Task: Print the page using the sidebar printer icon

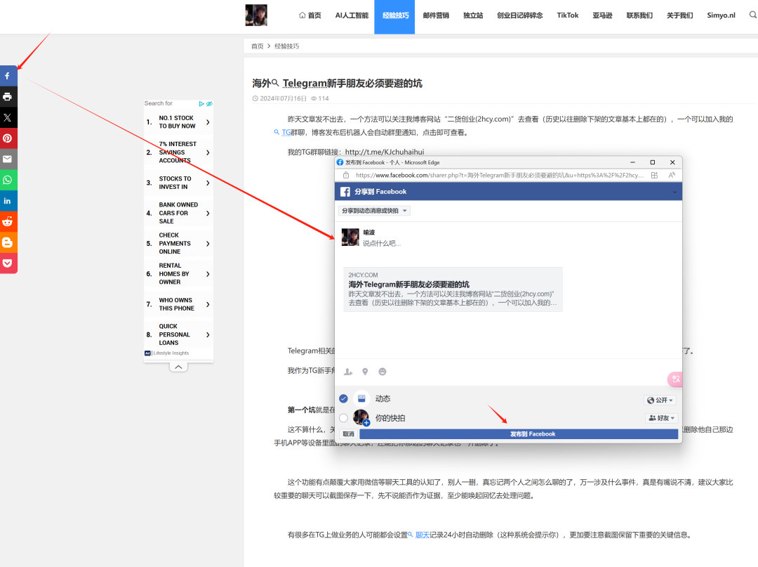Action: (x=8, y=97)
